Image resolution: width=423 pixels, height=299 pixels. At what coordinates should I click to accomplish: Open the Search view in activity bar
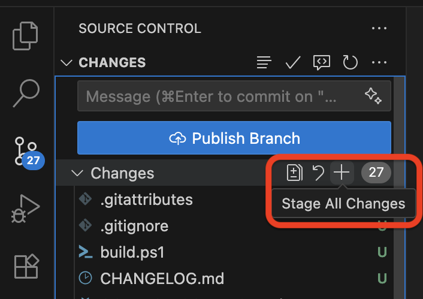tap(26, 92)
